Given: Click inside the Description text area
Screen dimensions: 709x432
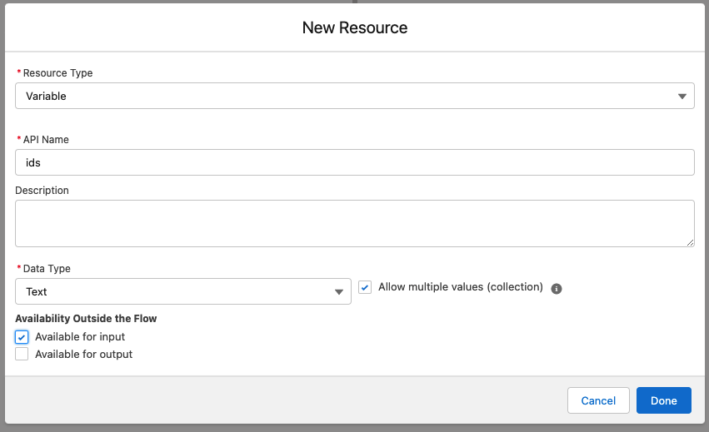Looking at the screenshot, I should point(354,223).
